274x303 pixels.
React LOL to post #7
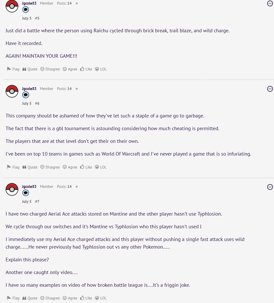101,298
